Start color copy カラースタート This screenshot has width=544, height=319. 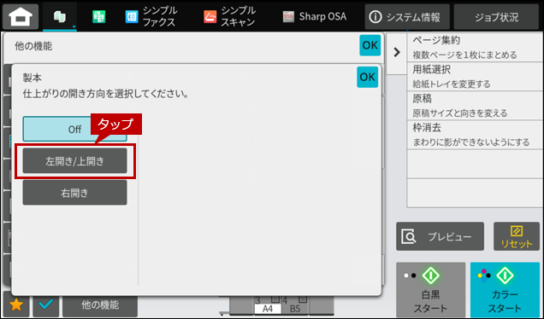click(x=505, y=289)
